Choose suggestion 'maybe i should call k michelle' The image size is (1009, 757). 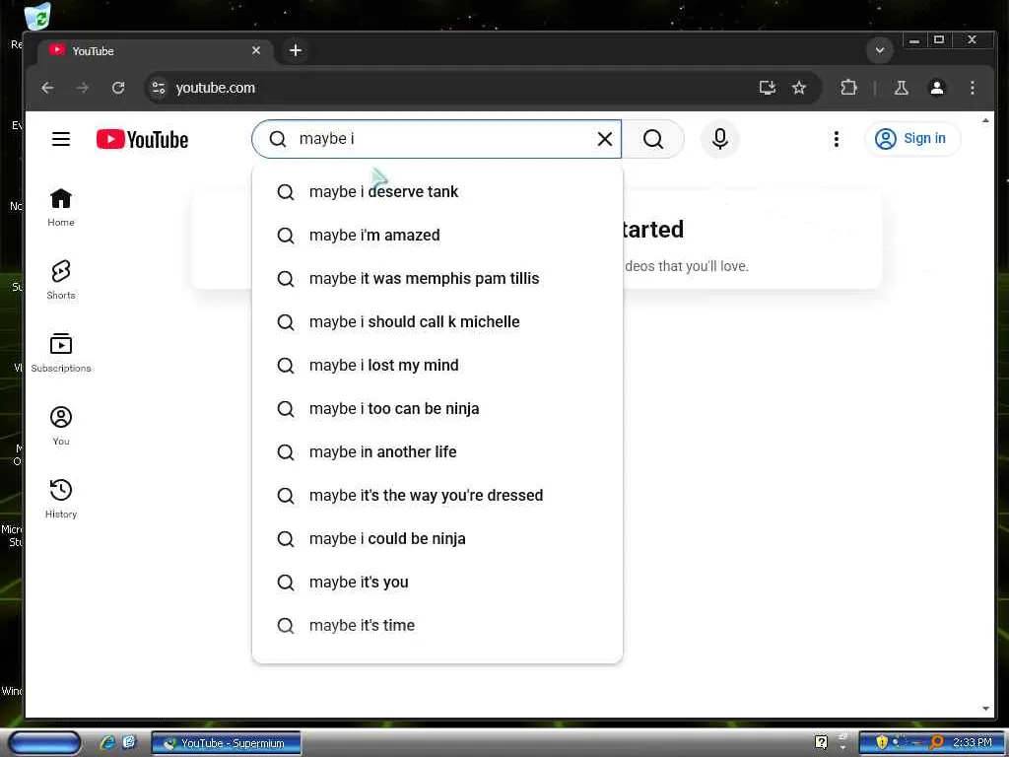(437, 322)
